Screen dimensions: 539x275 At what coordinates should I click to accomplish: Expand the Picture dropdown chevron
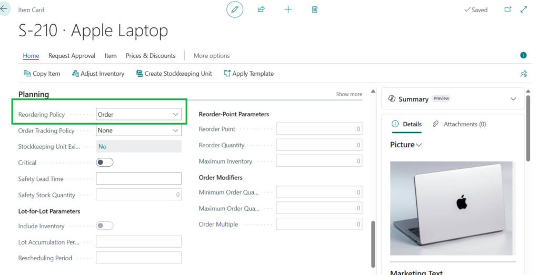pyautogui.click(x=418, y=145)
